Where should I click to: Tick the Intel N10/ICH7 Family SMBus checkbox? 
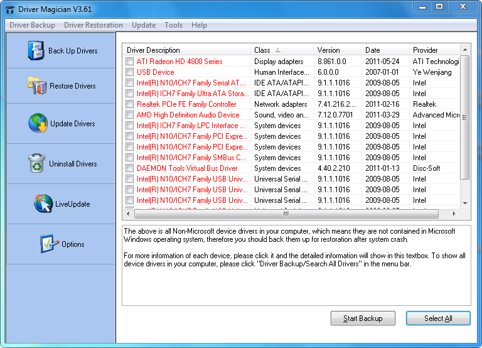point(130,158)
